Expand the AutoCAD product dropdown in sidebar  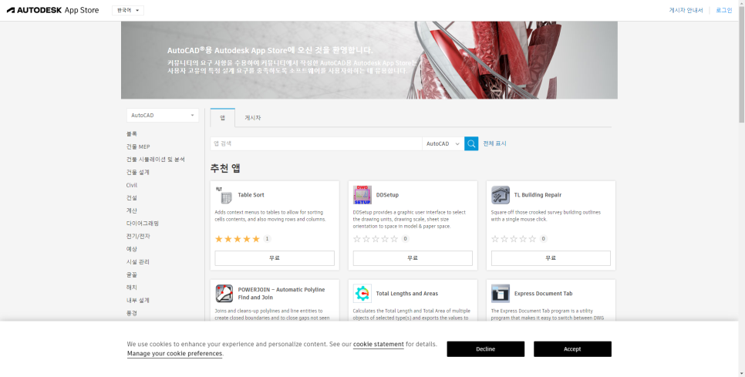point(163,116)
